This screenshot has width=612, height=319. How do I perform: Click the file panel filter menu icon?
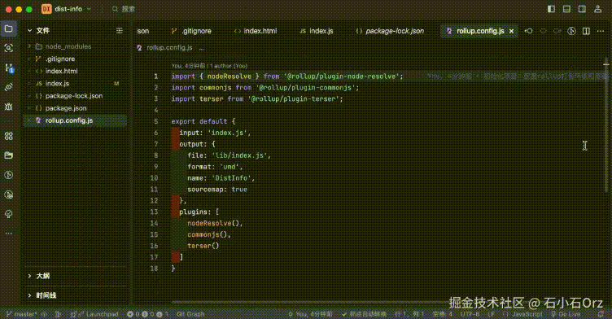(120, 30)
